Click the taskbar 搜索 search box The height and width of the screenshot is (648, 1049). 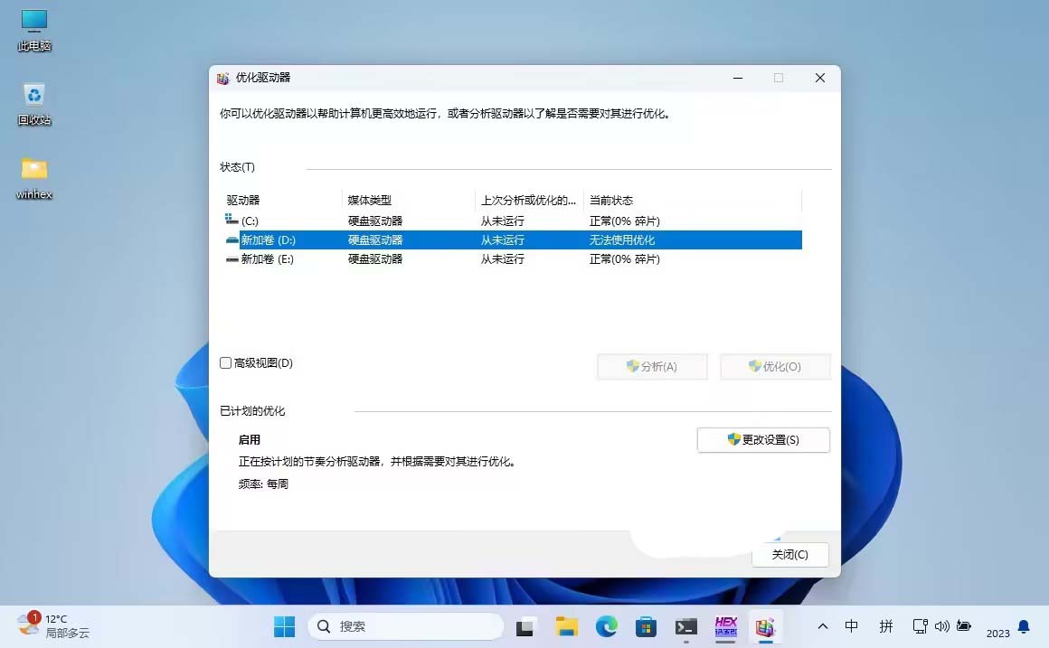pos(405,626)
